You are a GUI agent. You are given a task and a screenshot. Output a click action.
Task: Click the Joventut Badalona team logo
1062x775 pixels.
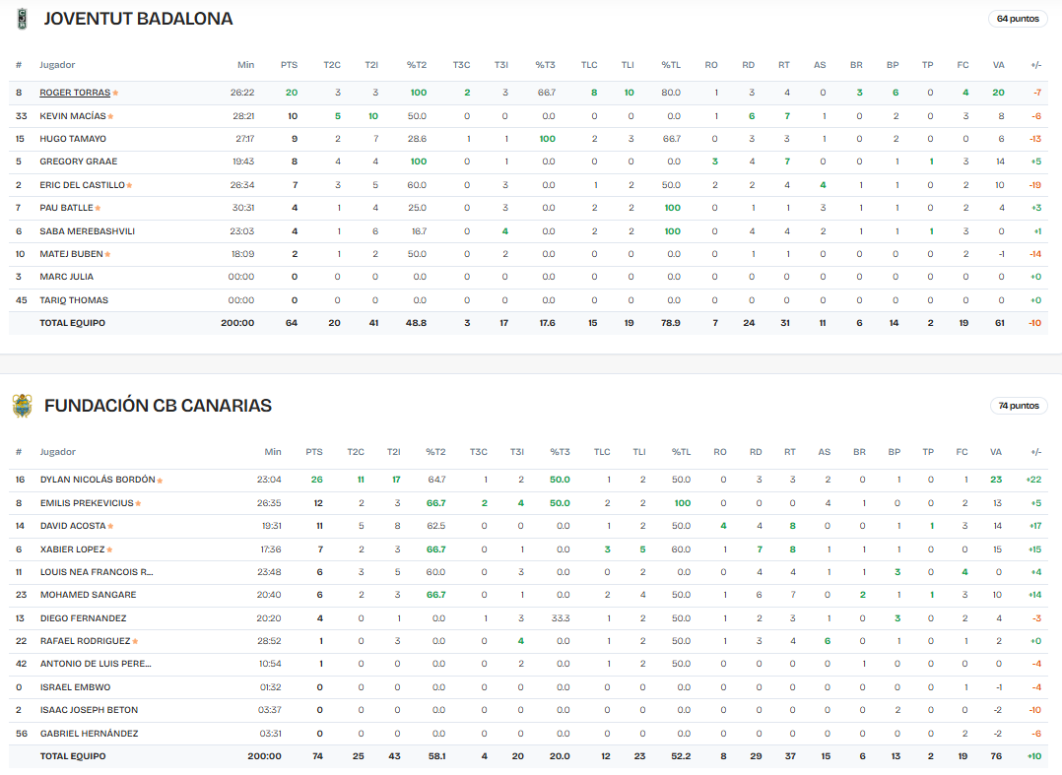pos(22,18)
